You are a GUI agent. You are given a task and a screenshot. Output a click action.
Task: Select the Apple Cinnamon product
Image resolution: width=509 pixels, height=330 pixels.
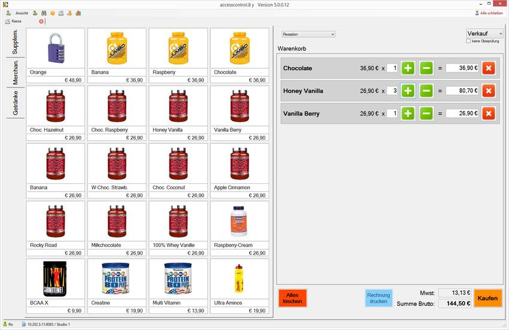click(240, 171)
